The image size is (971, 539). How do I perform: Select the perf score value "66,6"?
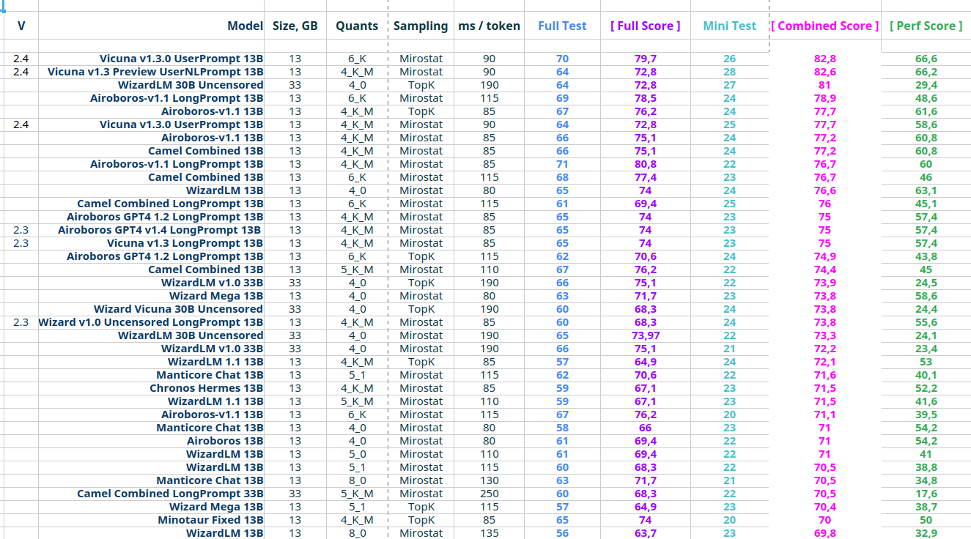tap(926, 59)
